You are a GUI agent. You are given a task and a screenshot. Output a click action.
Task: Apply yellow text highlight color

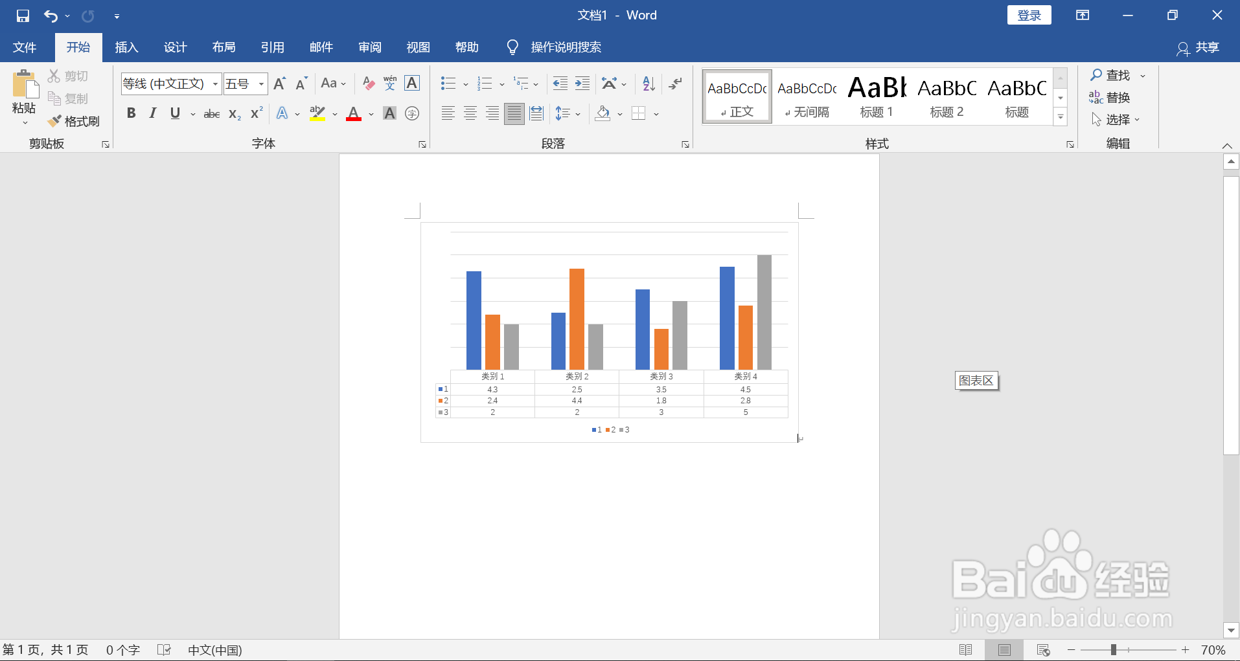[317, 114]
